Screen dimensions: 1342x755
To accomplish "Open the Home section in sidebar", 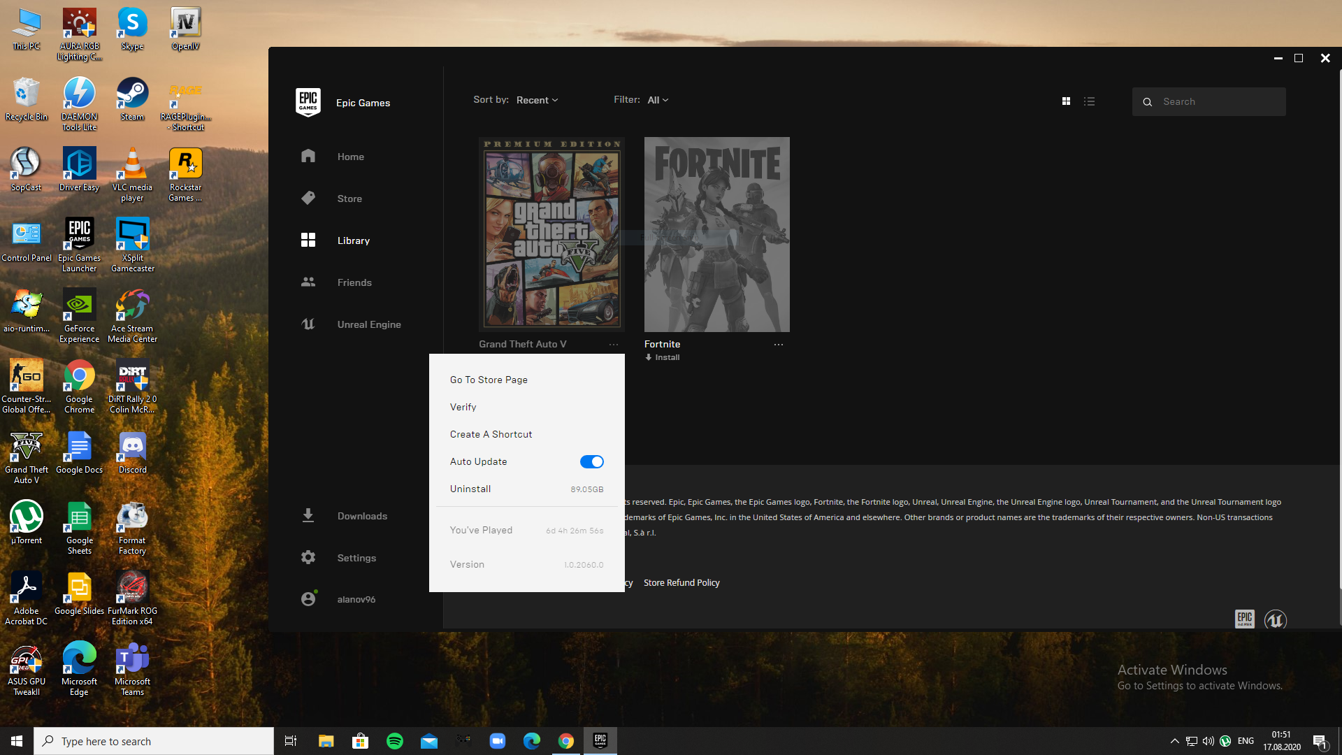I will pos(350,157).
